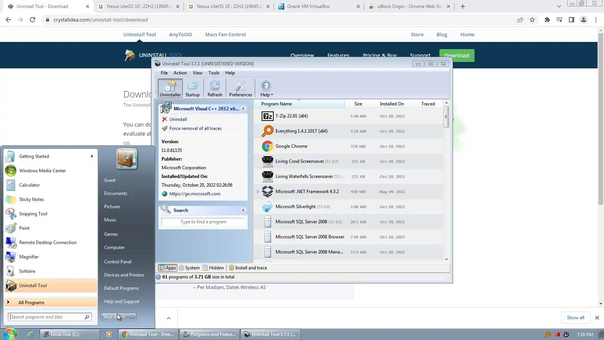604x340 pixels.
Task: Open the Action menu
Action: pyautogui.click(x=180, y=73)
